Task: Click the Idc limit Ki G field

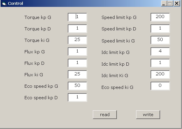Action: click(x=160, y=75)
